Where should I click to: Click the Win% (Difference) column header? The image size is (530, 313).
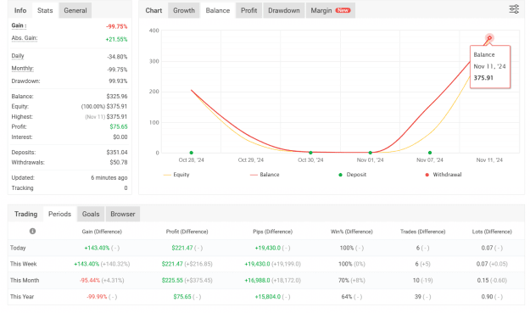352,232
